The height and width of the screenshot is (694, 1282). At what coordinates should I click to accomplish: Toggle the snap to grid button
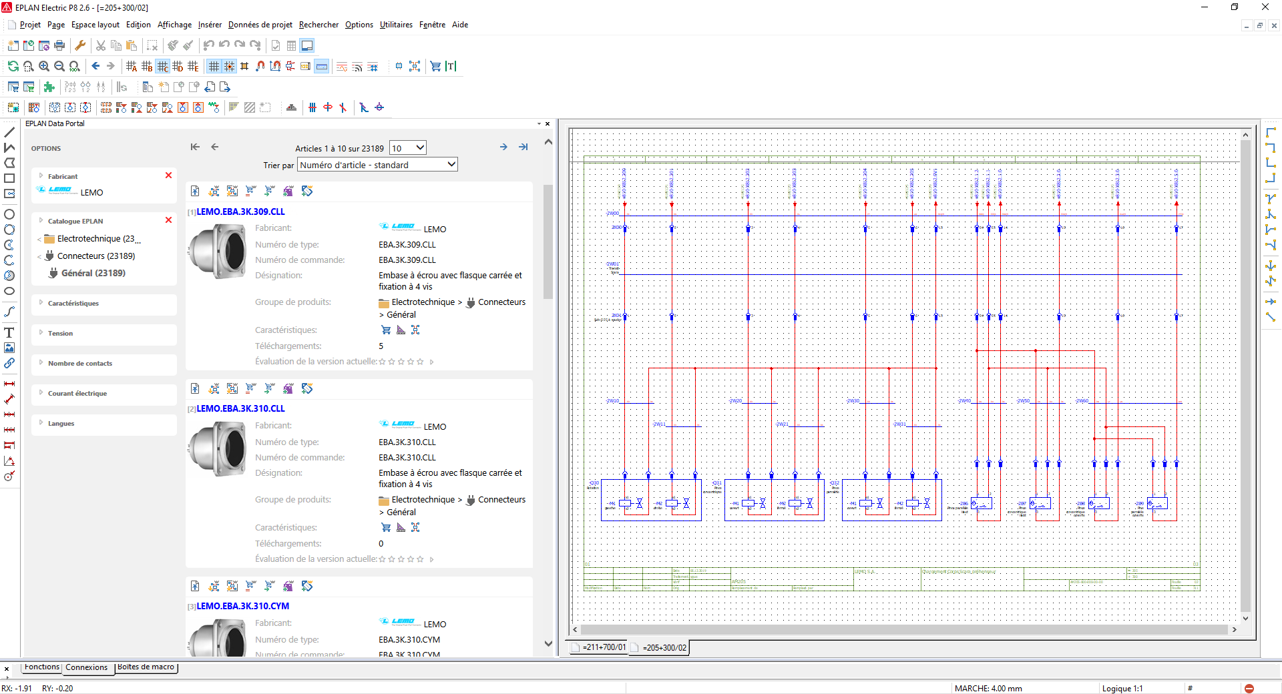click(229, 66)
